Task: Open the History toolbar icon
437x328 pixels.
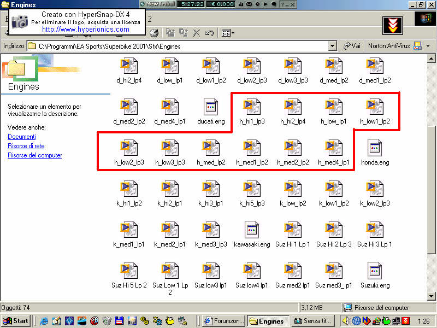Action: coord(154,33)
